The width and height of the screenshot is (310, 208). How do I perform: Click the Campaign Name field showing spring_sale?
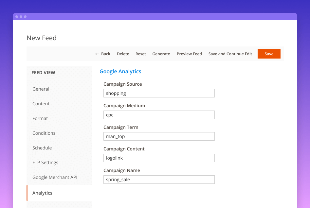pos(159,180)
